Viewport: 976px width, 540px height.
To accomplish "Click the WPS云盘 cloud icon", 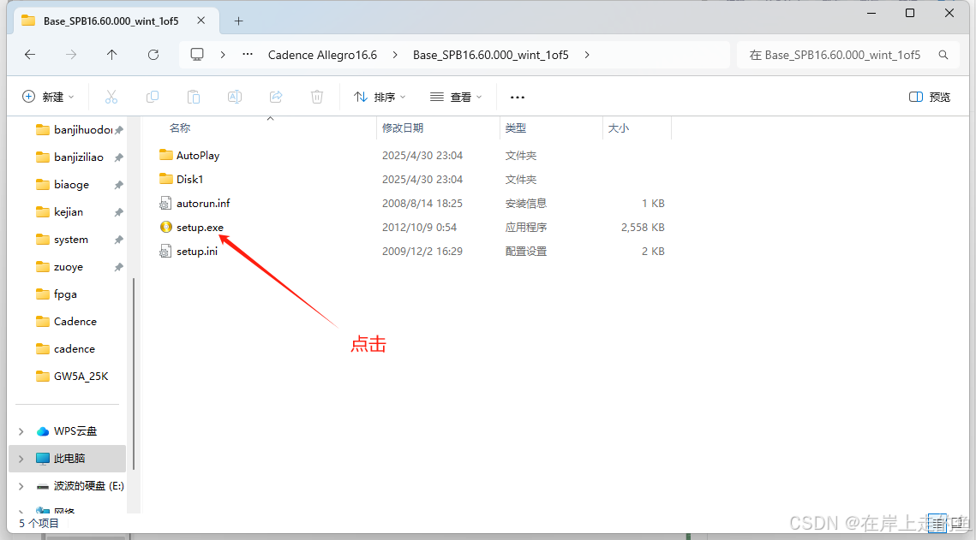I will pos(42,431).
